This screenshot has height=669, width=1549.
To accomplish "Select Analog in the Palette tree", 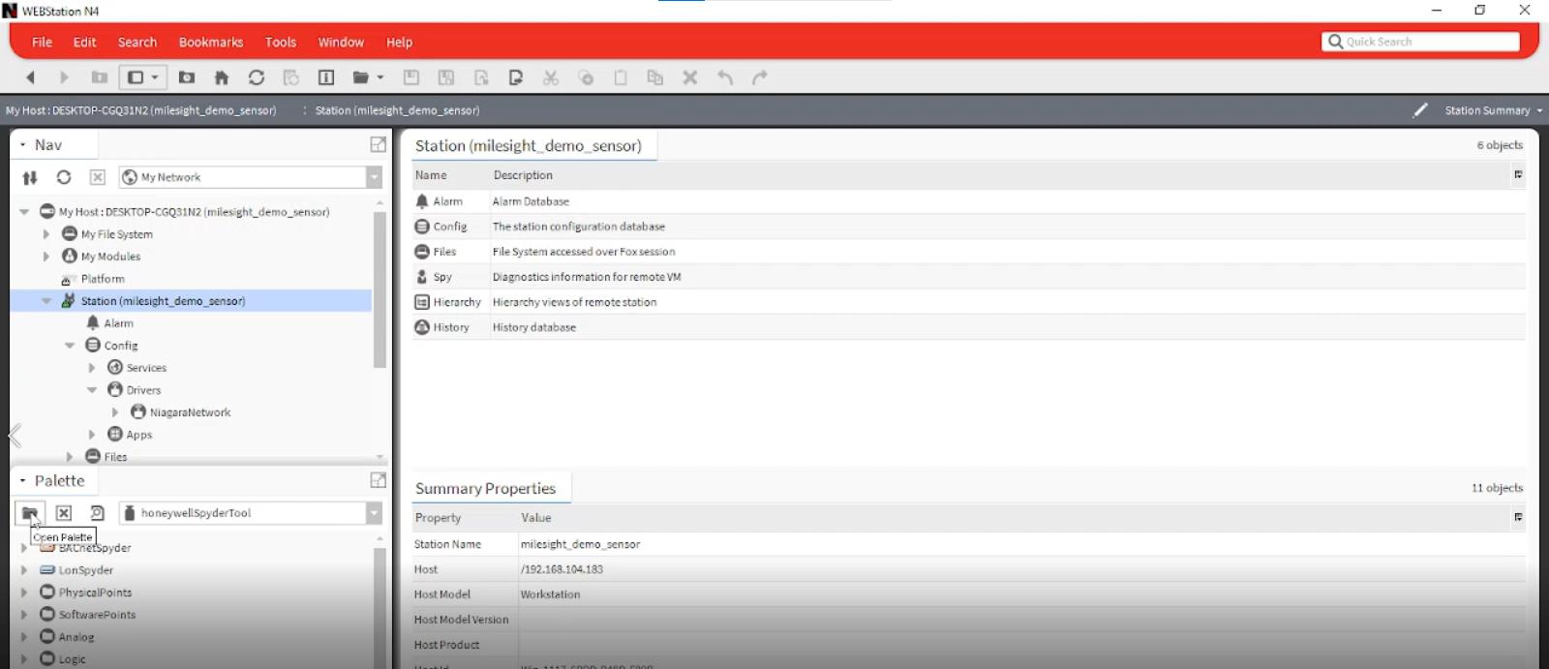I will [x=76, y=637].
